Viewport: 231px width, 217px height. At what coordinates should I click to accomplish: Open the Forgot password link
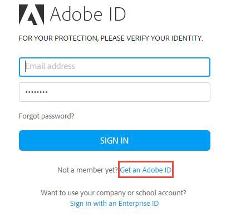(x=47, y=116)
